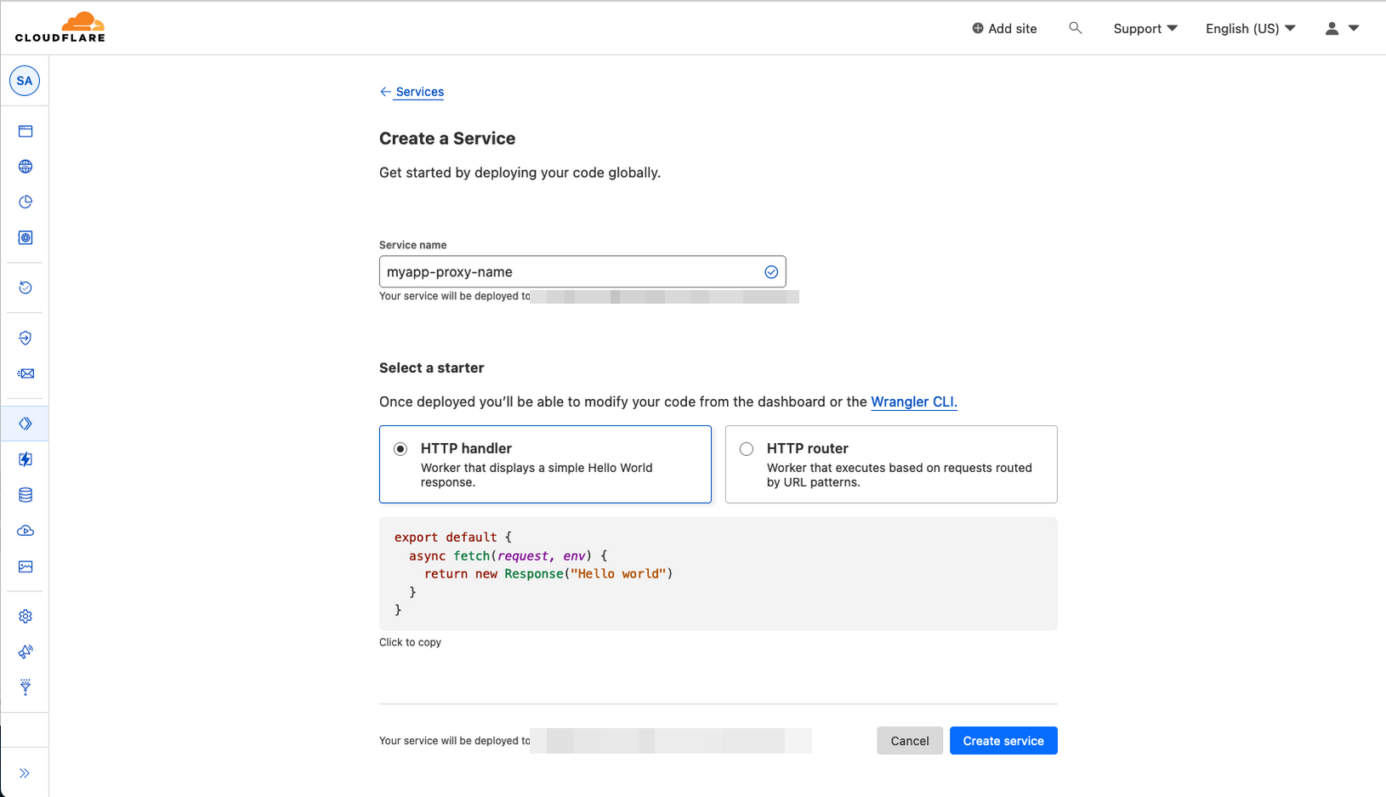1386x797 pixels.
Task: Open the account user dropdown
Action: (x=1341, y=28)
